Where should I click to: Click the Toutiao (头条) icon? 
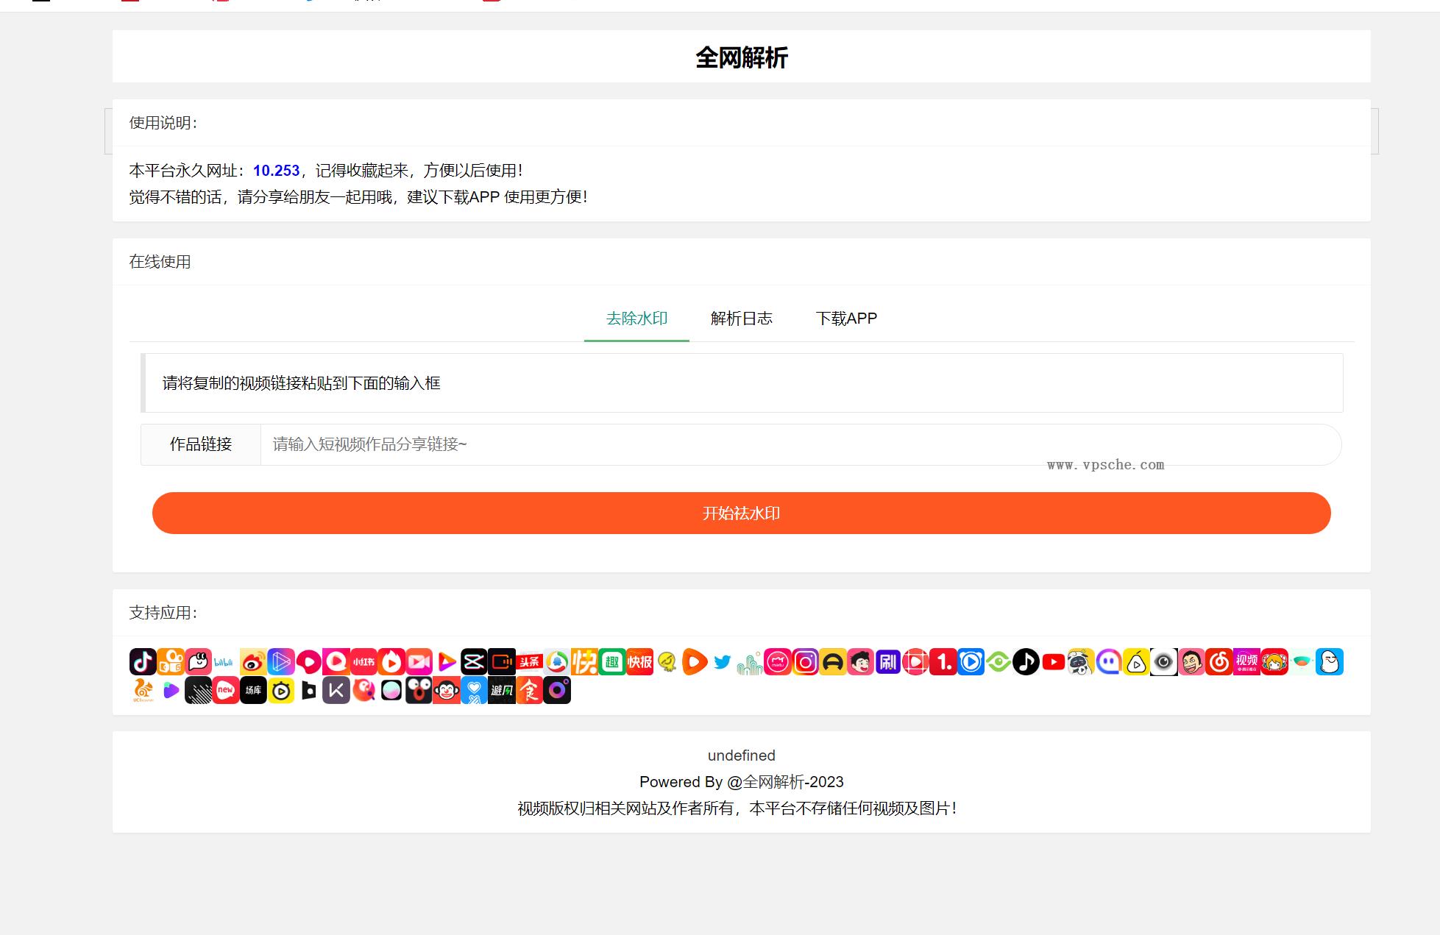click(x=529, y=661)
